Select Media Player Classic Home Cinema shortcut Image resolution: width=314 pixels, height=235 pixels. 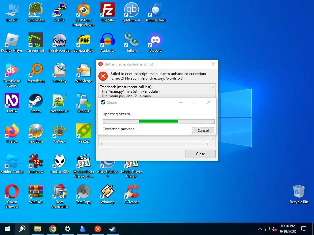83,166
